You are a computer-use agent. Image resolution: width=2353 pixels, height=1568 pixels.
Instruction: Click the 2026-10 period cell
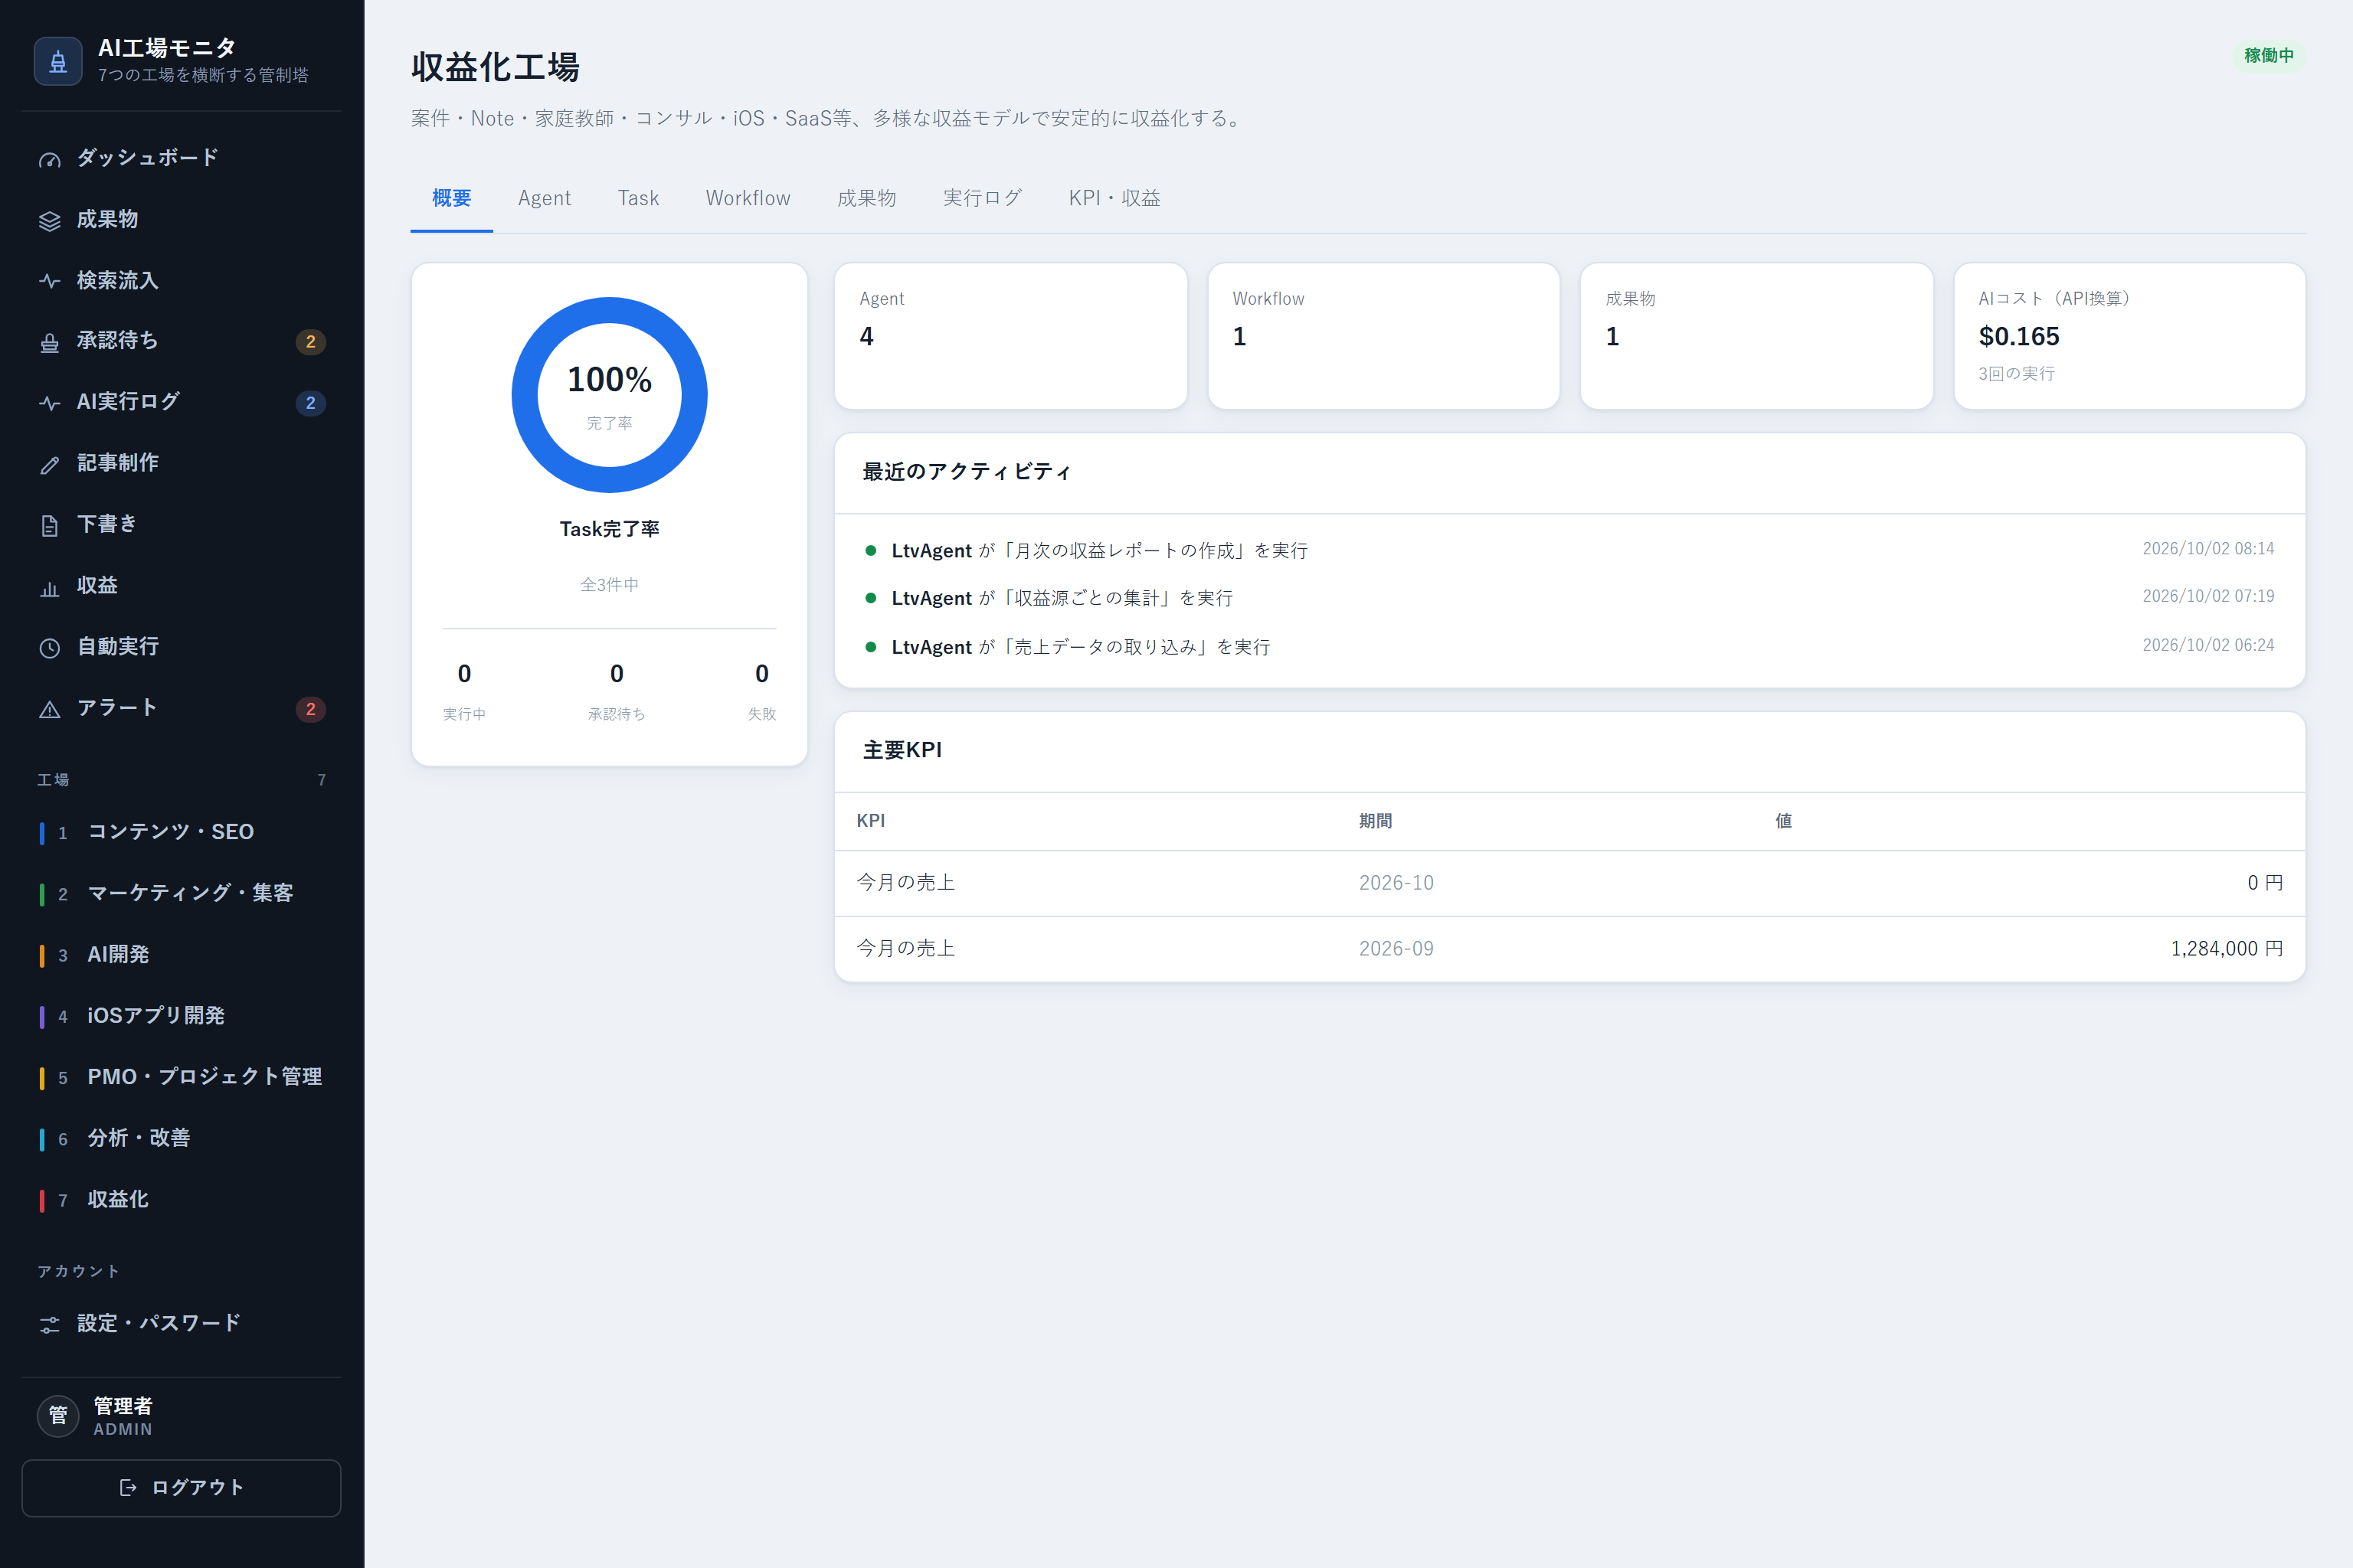coord(1396,883)
